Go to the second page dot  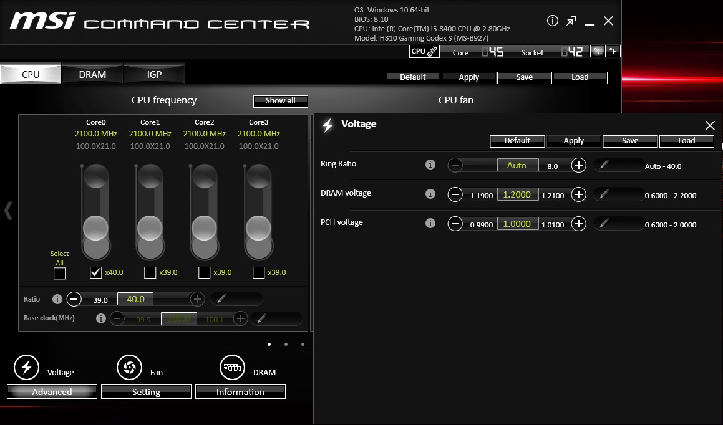coord(286,345)
